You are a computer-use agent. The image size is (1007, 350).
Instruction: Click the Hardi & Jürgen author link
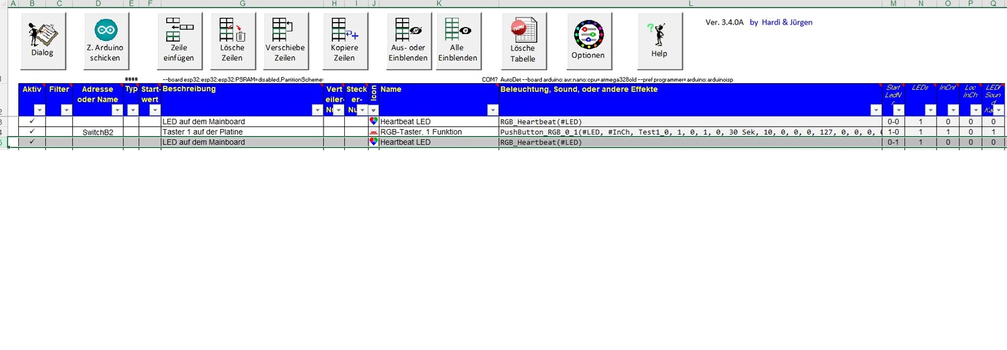coord(787,23)
